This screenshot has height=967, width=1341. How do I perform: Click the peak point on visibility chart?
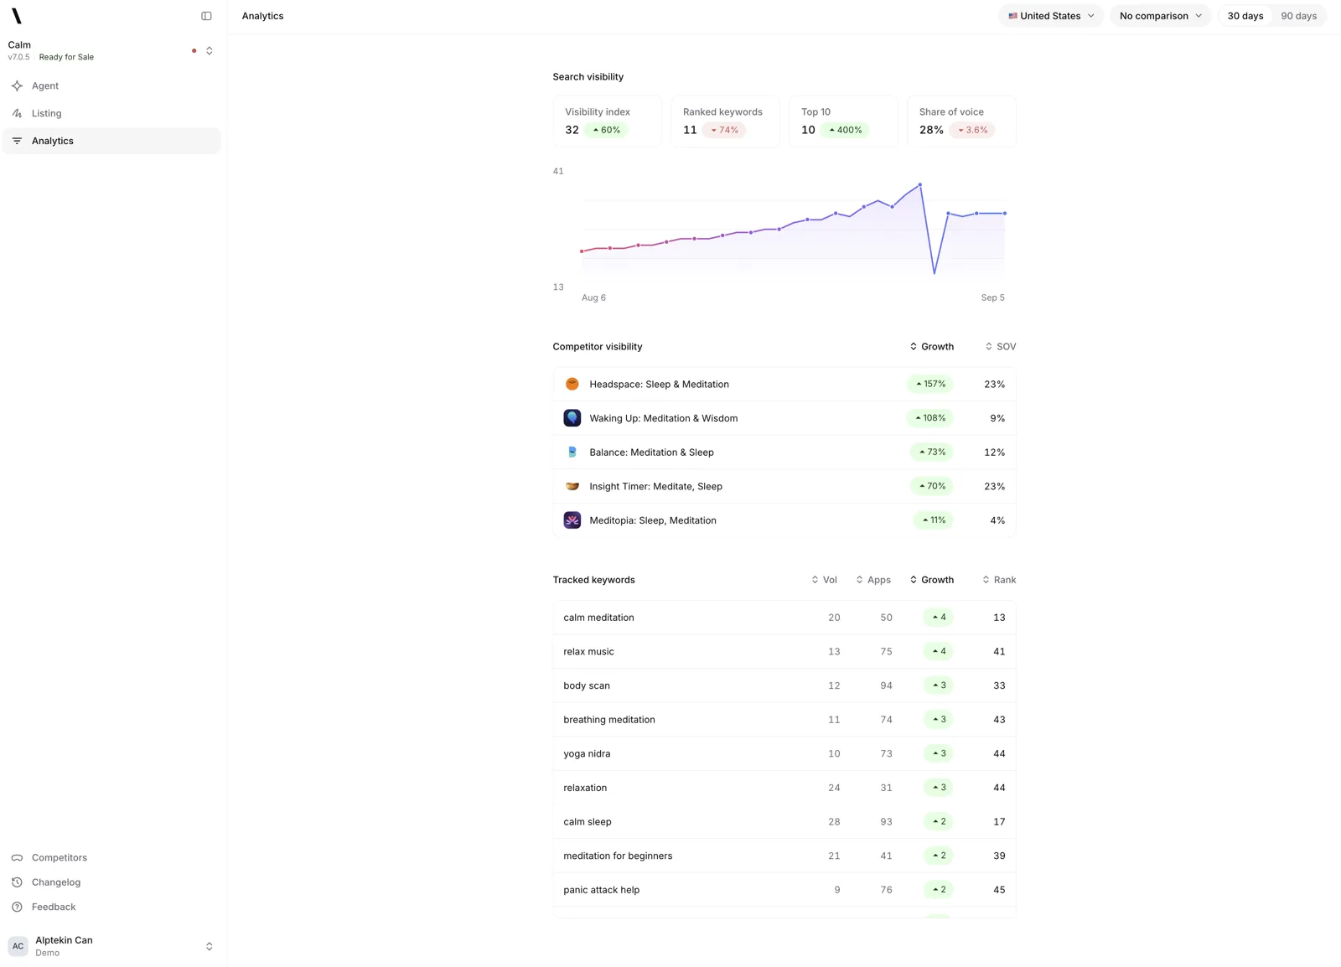[920, 184]
